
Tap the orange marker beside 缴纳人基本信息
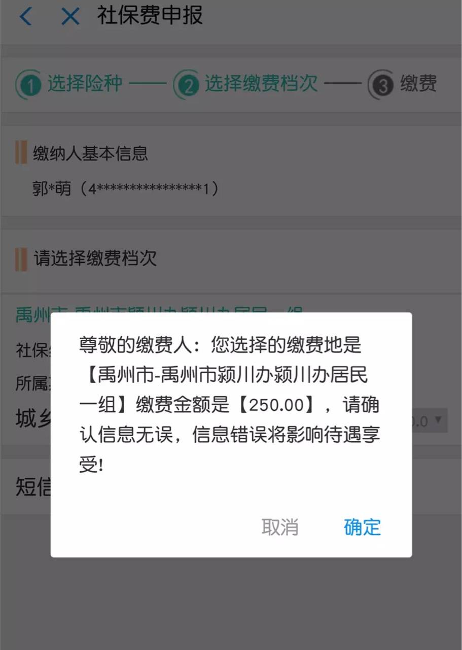tap(21, 153)
